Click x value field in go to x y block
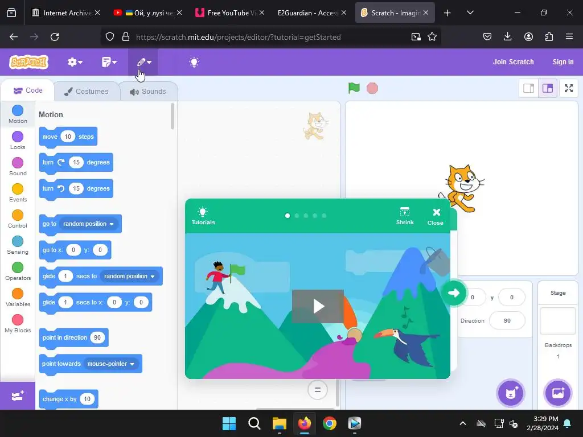Viewport: 583px width, 437px height. (73, 250)
